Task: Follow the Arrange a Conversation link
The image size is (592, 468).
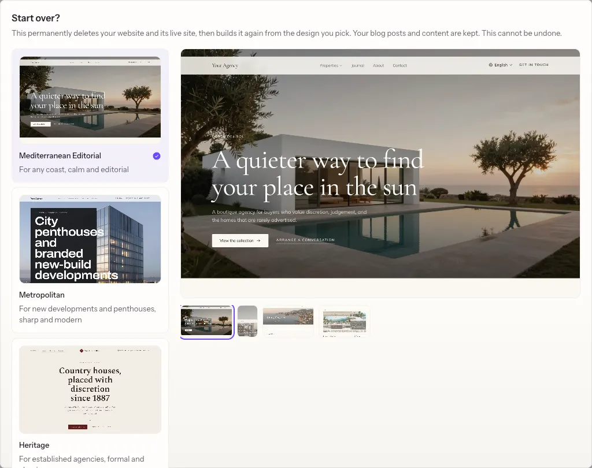Action: (x=305, y=240)
